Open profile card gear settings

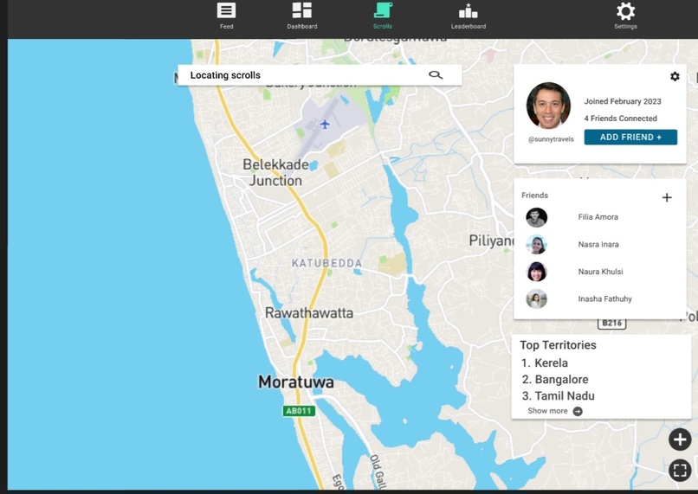[x=675, y=76]
